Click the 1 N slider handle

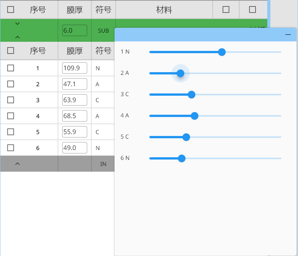[222, 52]
